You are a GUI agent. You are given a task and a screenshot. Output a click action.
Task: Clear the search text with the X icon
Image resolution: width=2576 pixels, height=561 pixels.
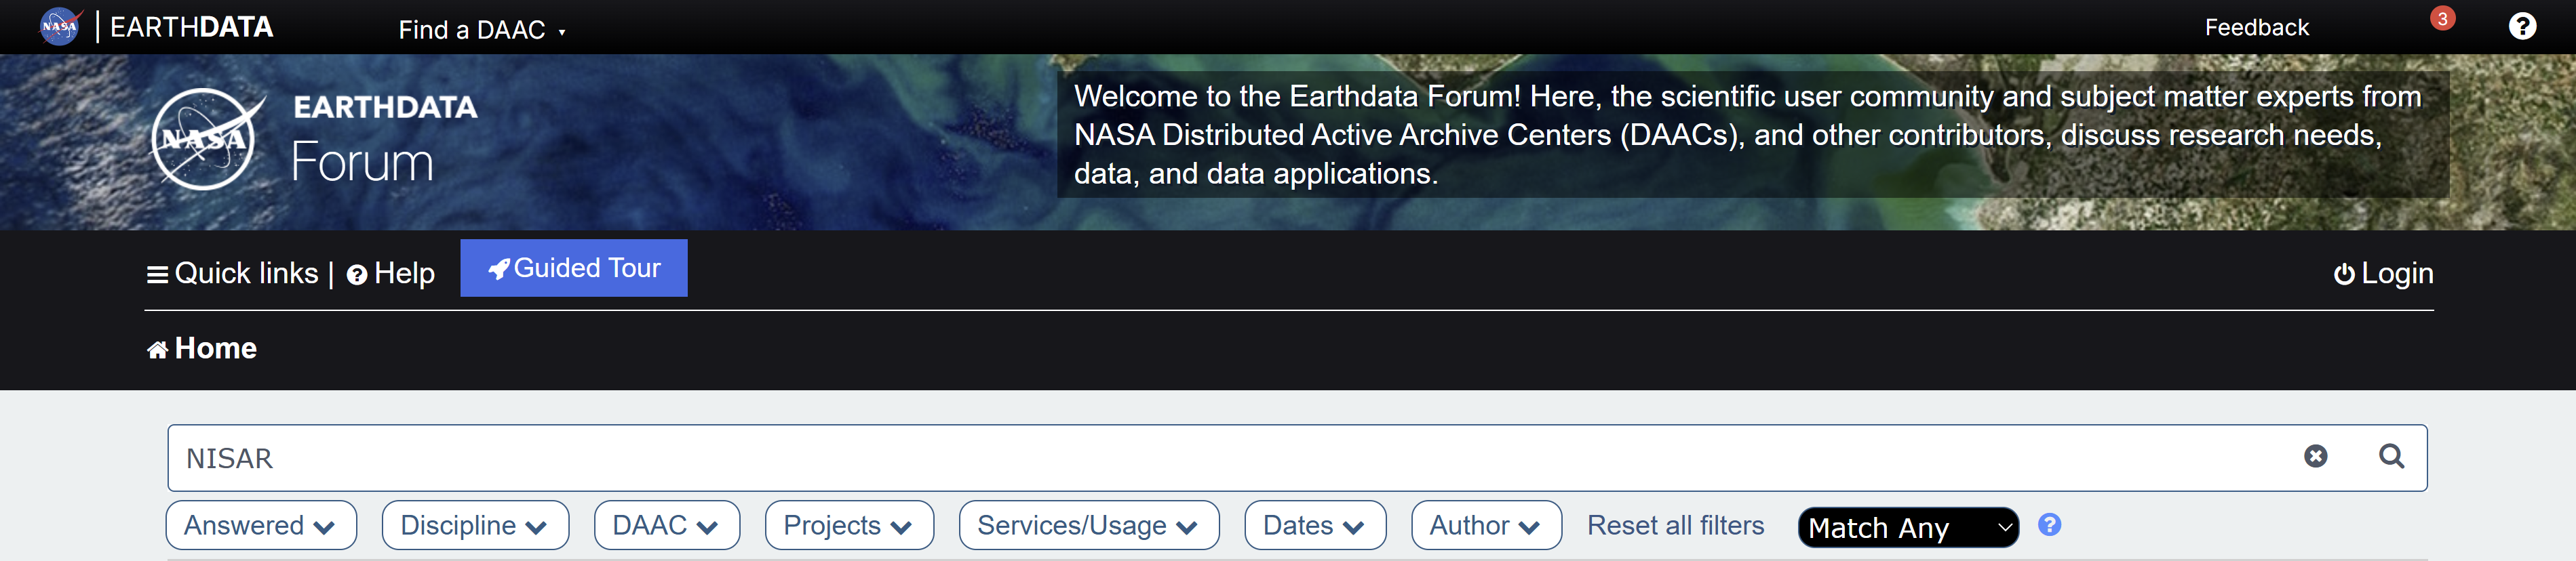2315,456
